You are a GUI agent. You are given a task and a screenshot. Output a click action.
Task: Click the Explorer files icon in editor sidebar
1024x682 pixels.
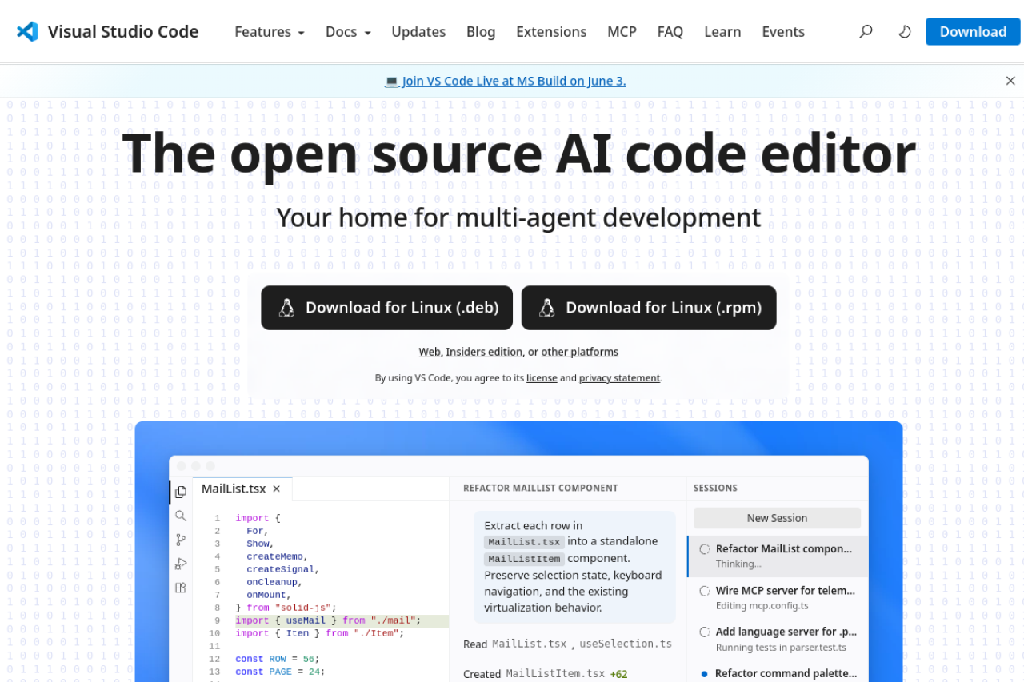[x=181, y=492]
